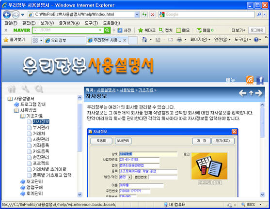
Task: Open the 즐겨찾기(A) menu
Action: pyautogui.click(x=69, y=23)
